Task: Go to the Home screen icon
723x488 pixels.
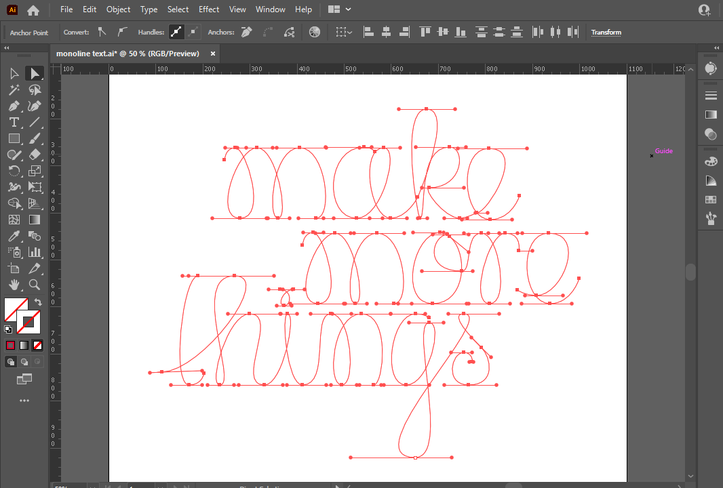Action: tap(33, 9)
